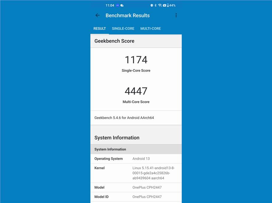Tap the battery 44% indicator

tap(171, 6)
